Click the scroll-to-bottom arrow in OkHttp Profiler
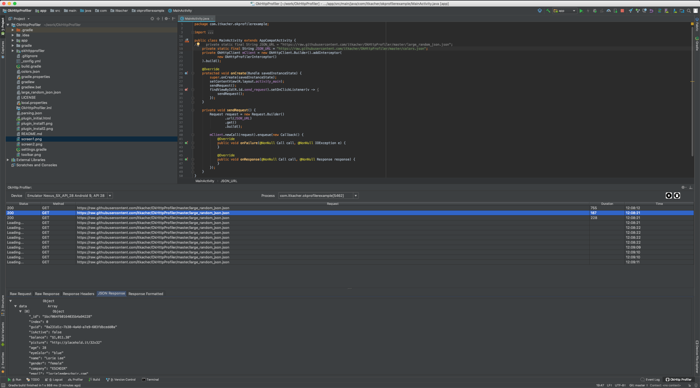Image resolution: width=700 pixels, height=388 pixels. point(669,196)
